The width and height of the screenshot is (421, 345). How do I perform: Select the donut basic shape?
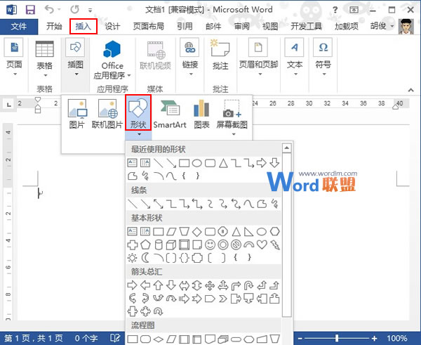(223, 245)
